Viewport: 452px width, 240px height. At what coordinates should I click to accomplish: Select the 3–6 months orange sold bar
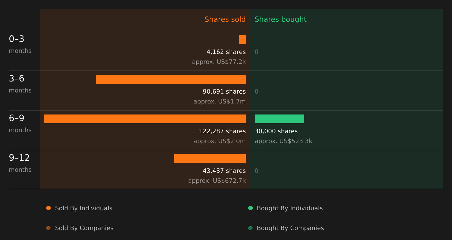tap(171, 79)
